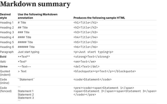The width and height of the screenshot is (167, 104).
Task: Click the <h3>Title</h3> HTML sample
Action: pos(85,32)
